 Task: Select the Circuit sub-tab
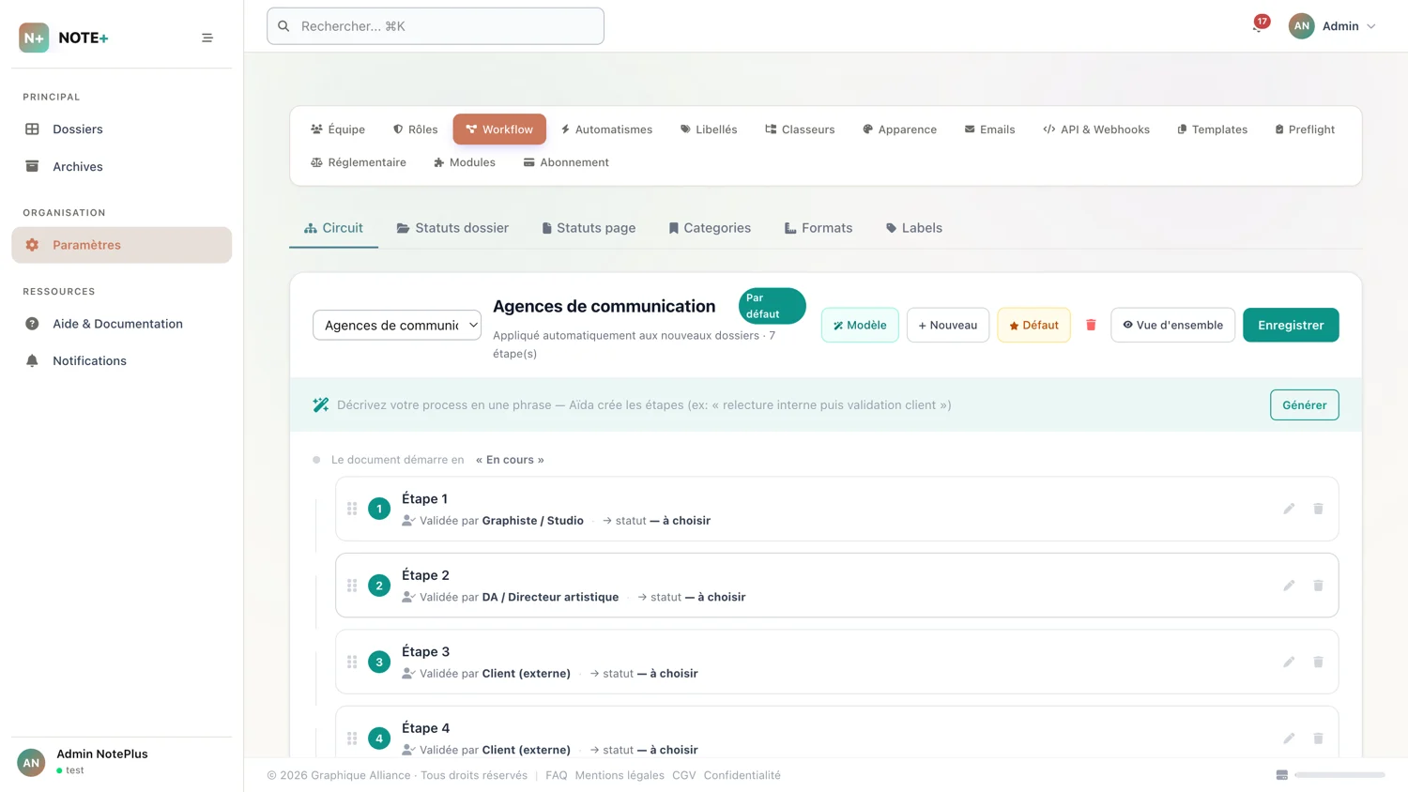click(x=333, y=228)
